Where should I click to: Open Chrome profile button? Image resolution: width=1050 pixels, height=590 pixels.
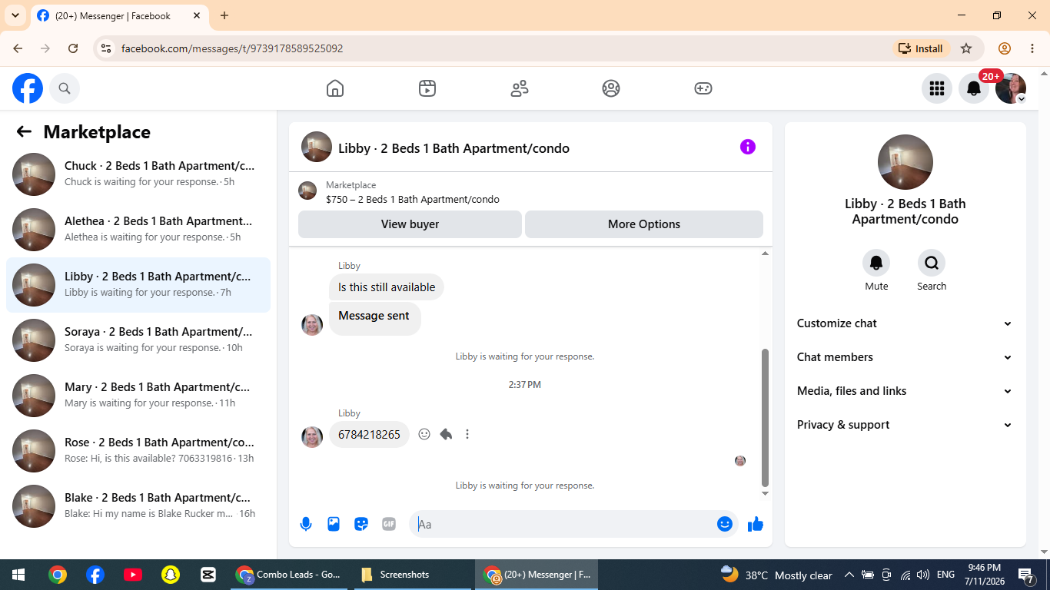(1005, 48)
